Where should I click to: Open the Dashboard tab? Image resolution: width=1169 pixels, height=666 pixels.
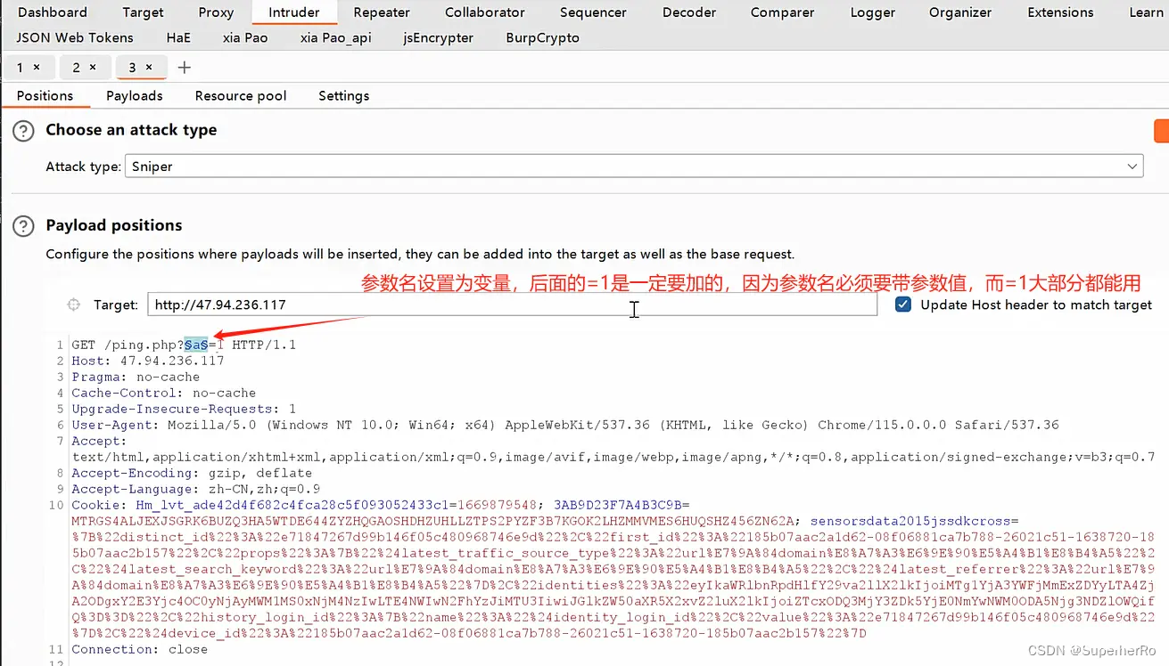(x=53, y=12)
